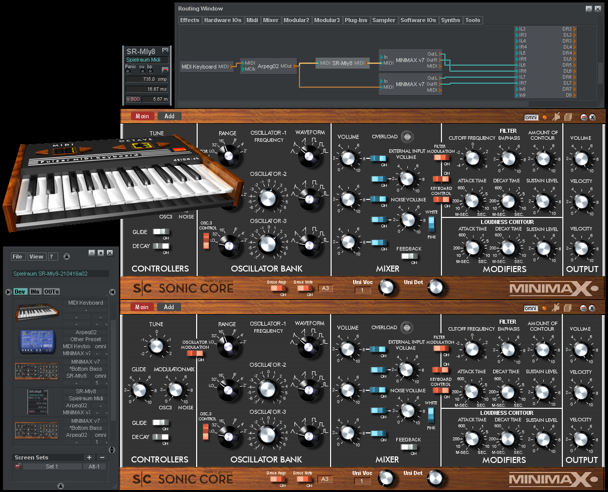Toggle the Feedback switch in upper Mixer
Screen dimensions: 608x492
(x=409, y=257)
